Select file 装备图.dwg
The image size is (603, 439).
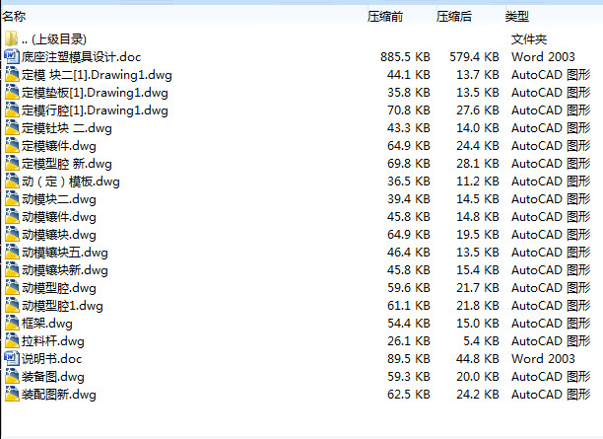(52, 376)
